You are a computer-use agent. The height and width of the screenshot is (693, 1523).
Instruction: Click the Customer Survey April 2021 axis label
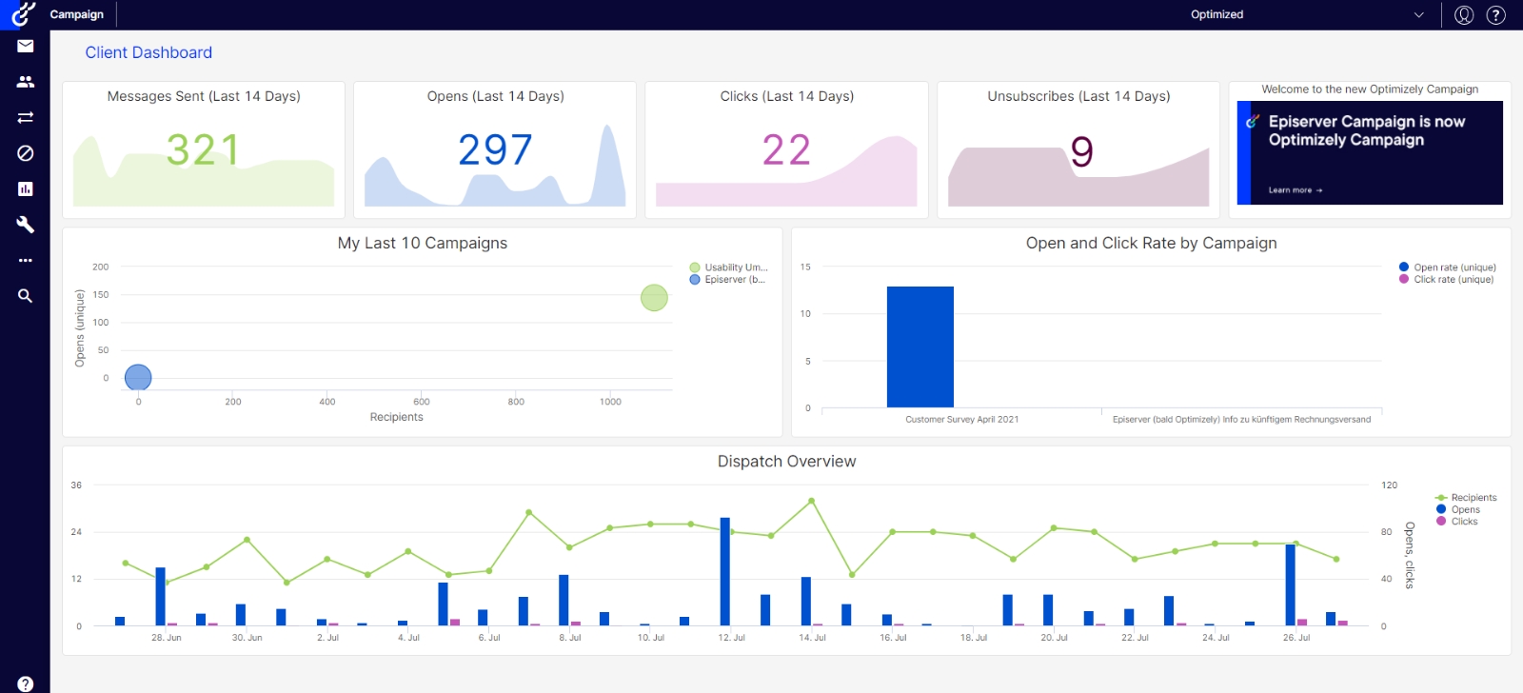(961, 419)
